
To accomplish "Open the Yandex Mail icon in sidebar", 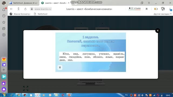I will 4,60.
